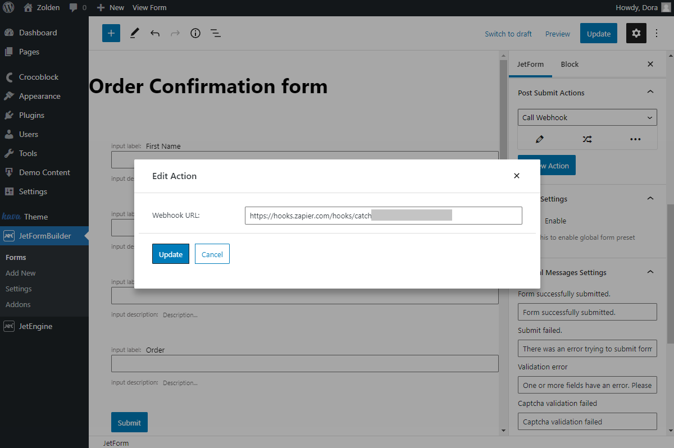The width and height of the screenshot is (674, 448).
Task: Click the Update button in Edit Action dialog
Action: coord(171,254)
